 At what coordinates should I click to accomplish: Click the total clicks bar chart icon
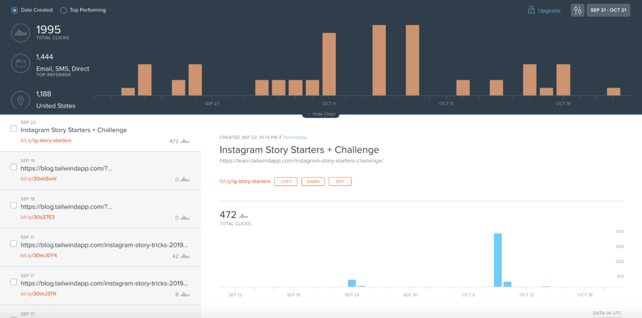(x=21, y=33)
